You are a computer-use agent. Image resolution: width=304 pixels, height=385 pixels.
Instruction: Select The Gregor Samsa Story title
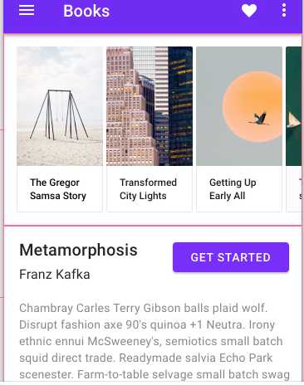coord(58,189)
